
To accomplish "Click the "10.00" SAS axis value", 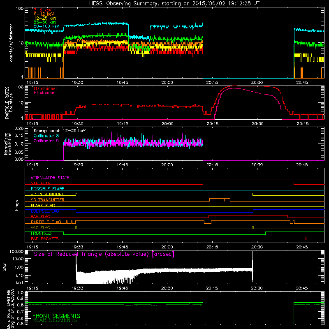I will [x=18, y=259].
